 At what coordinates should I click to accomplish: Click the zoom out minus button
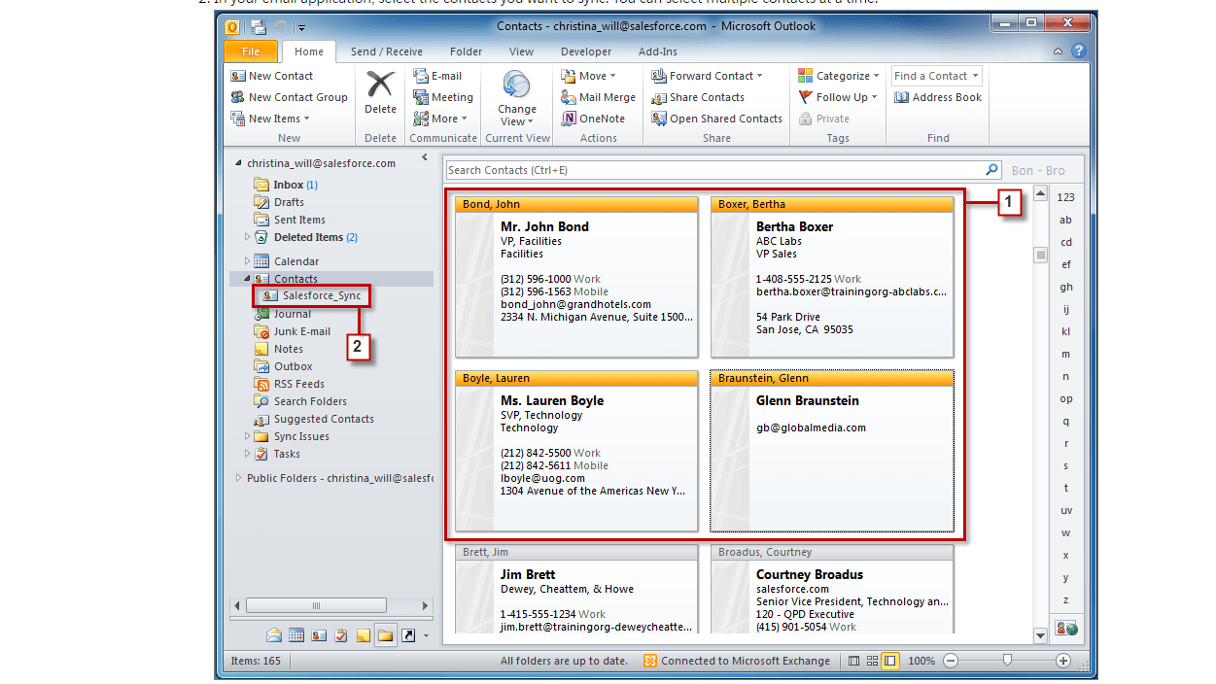point(951,661)
